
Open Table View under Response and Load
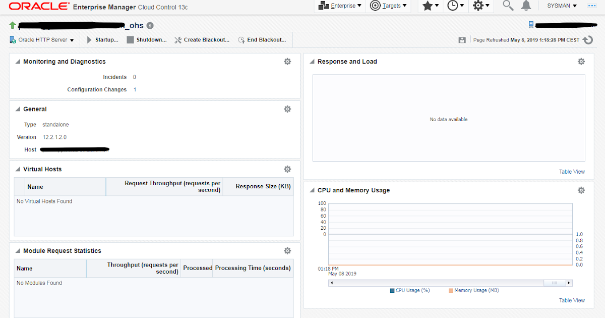572,172
